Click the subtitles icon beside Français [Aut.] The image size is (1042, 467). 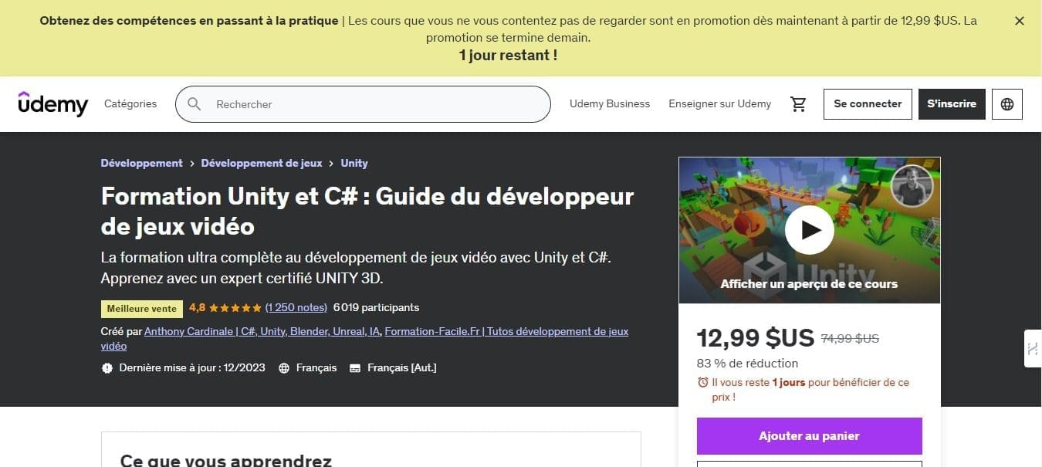point(355,368)
